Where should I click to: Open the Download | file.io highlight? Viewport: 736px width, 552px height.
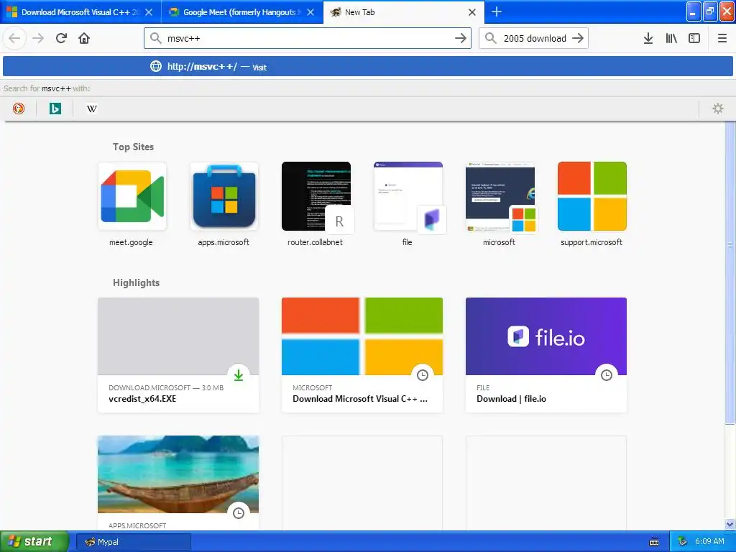click(546, 355)
